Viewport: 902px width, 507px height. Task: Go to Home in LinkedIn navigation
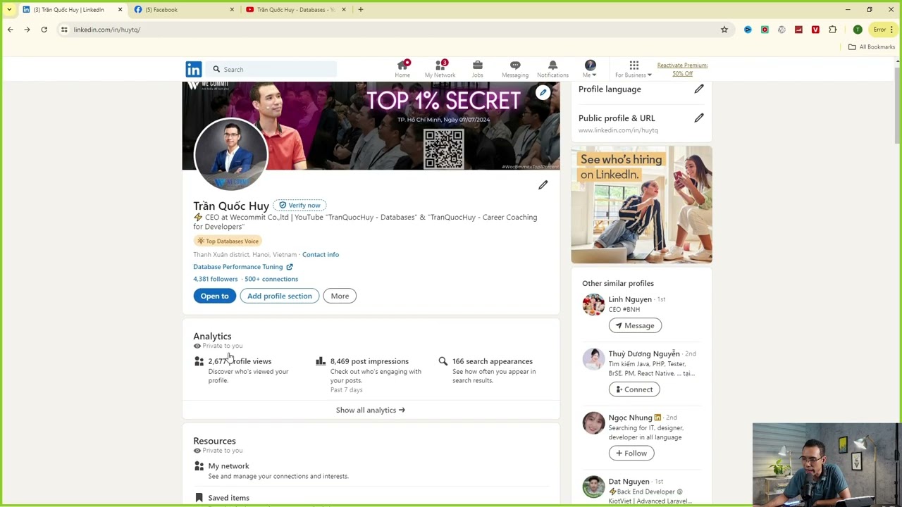click(x=402, y=69)
